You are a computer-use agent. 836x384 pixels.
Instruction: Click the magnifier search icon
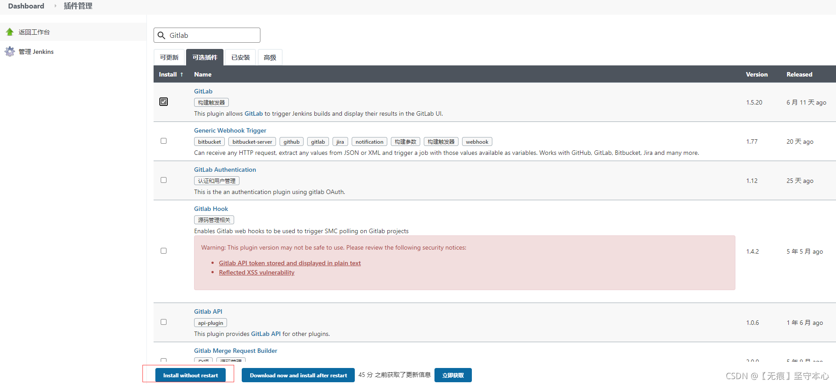tap(162, 35)
